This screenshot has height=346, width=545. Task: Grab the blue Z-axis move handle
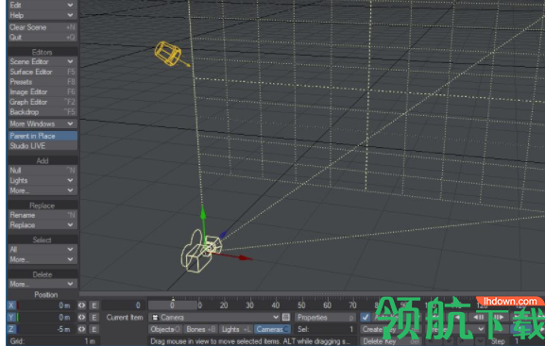[x=223, y=235]
